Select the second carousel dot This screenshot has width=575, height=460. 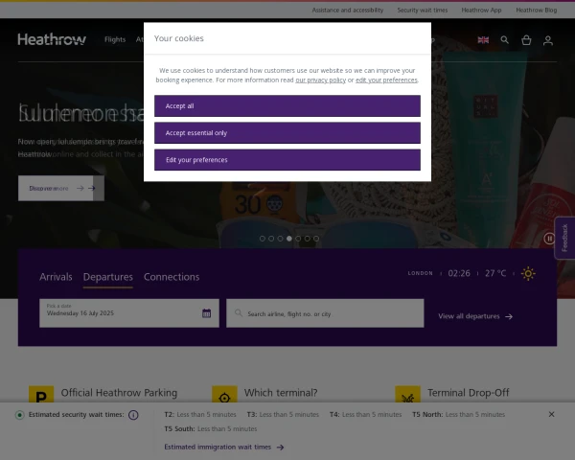point(271,239)
